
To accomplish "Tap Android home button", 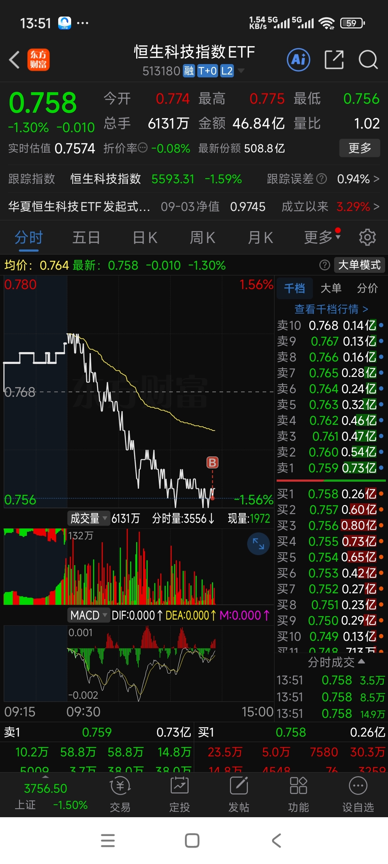I will [192, 841].
